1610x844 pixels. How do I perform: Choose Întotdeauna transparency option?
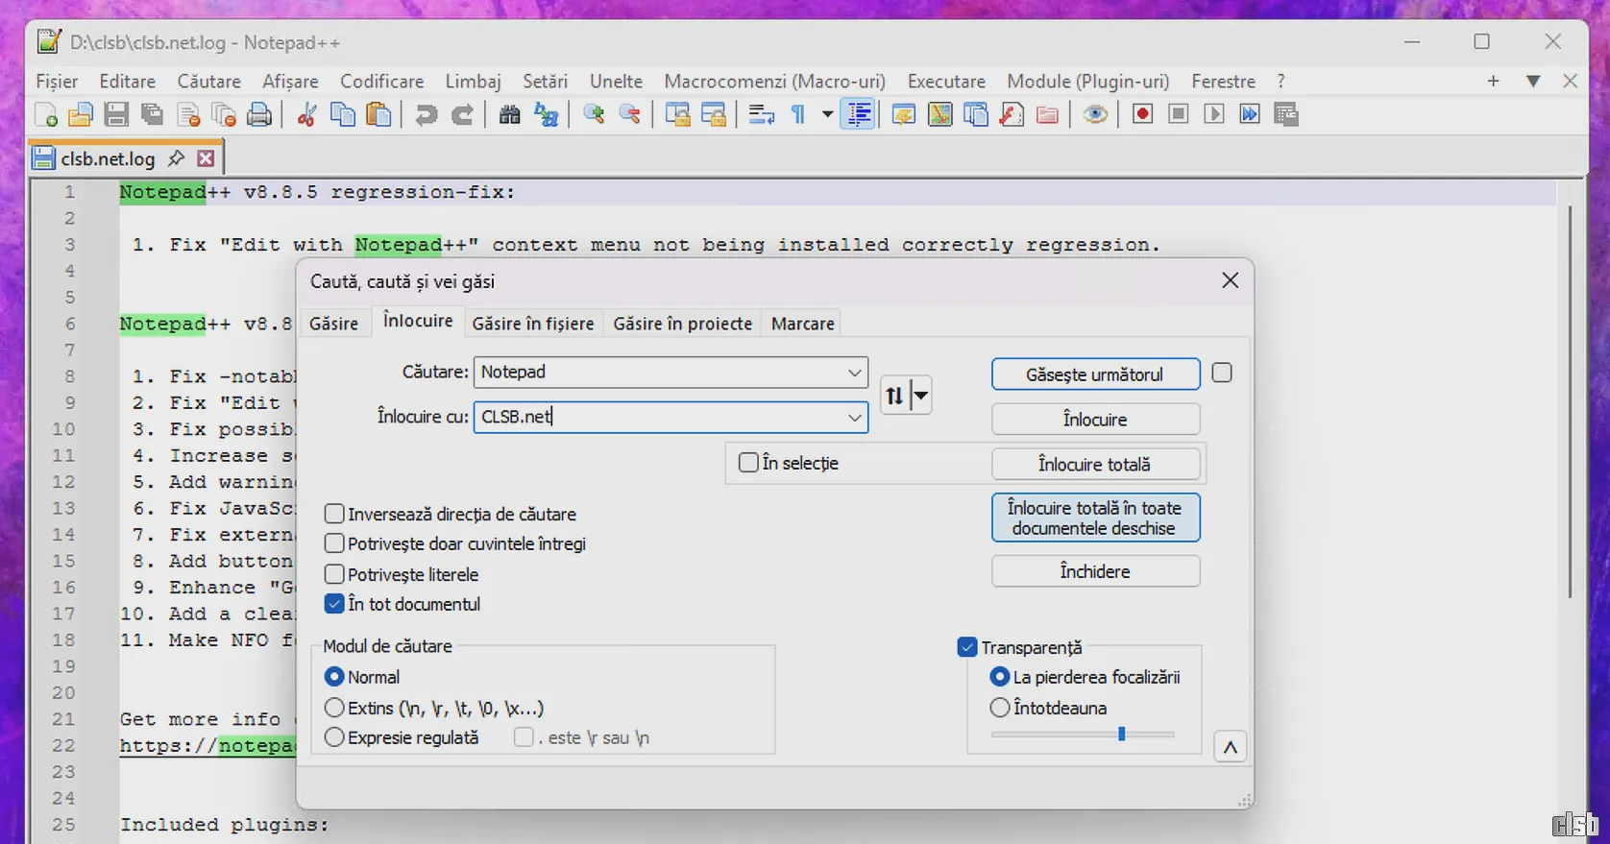point(1000,708)
